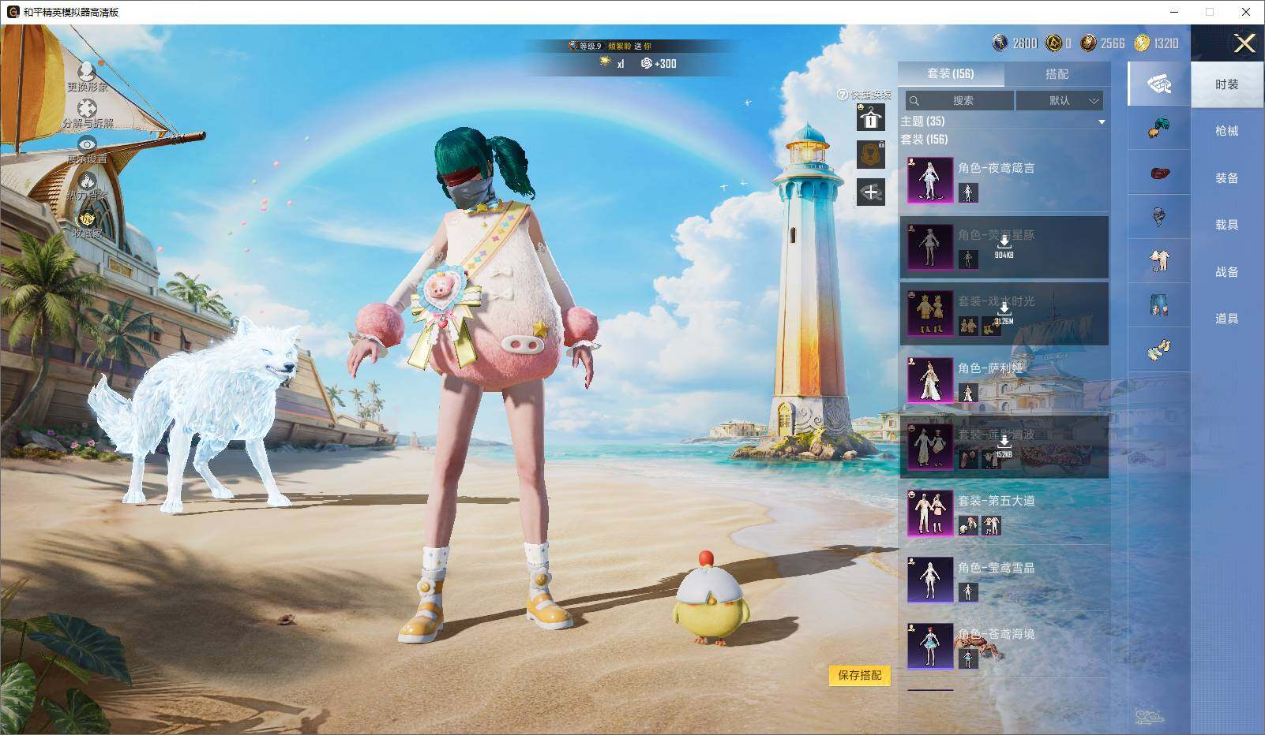
Task: Select the hair and headwear category icon
Action: (1158, 129)
